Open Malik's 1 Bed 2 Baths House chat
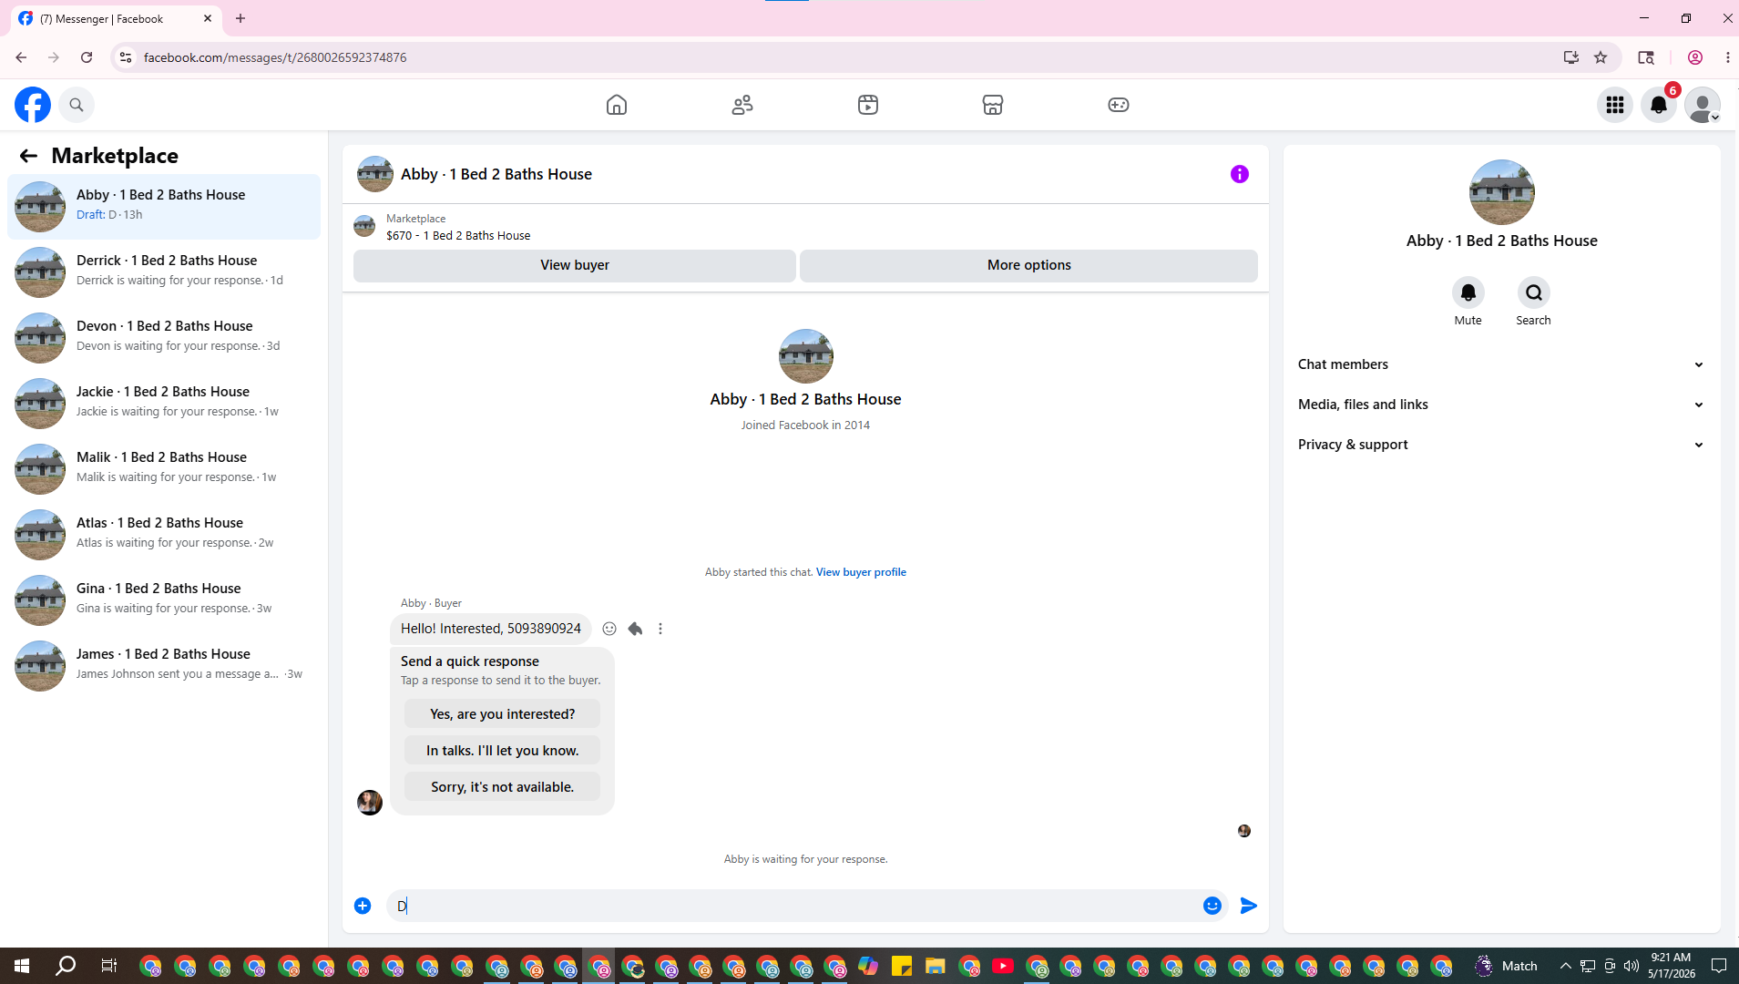1739x984 pixels. pyautogui.click(x=164, y=469)
